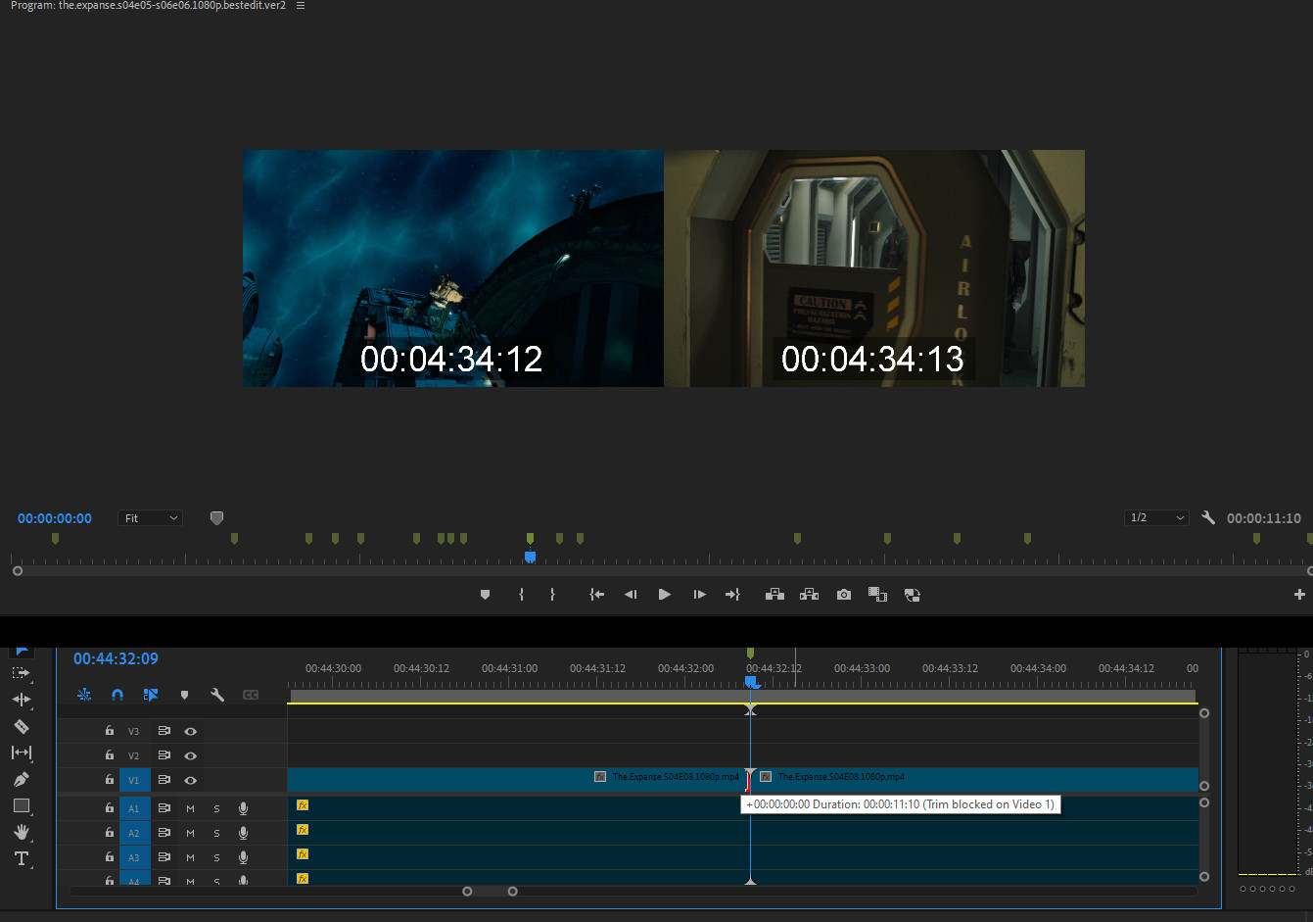Image resolution: width=1313 pixels, height=922 pixels.
Task: Select the Hand tool
Action: pos(21,832)
